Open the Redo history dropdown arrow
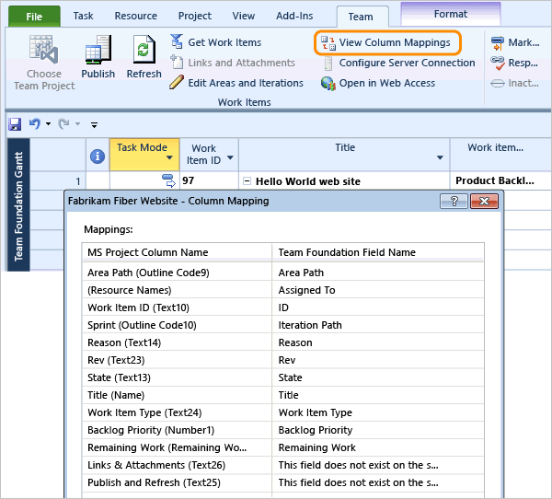552x499 pixels. point(78,123)
